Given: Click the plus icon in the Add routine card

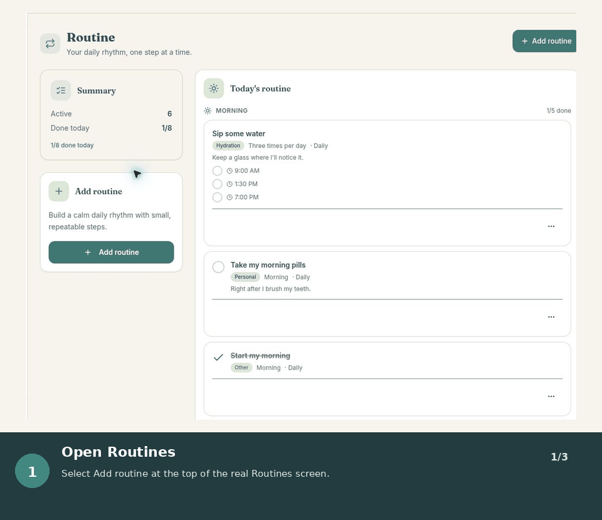Looking at the screenshot, I should tap(59, 191).
